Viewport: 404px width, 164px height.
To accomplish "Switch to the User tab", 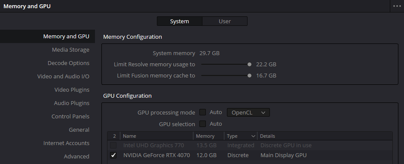I will [225, 21].
